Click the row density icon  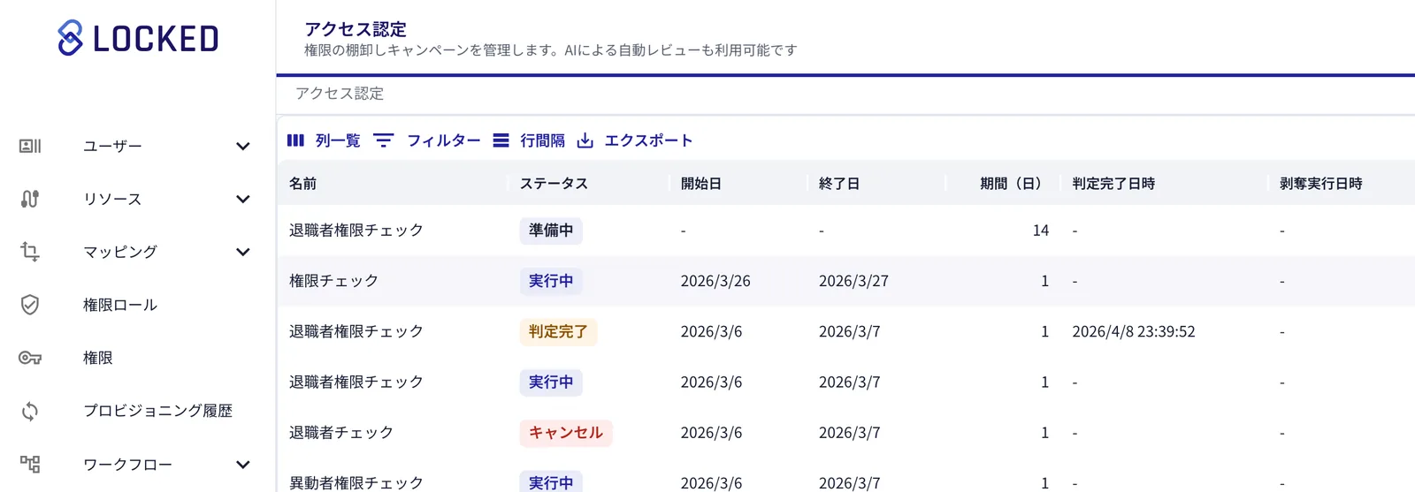click(501, 140)
